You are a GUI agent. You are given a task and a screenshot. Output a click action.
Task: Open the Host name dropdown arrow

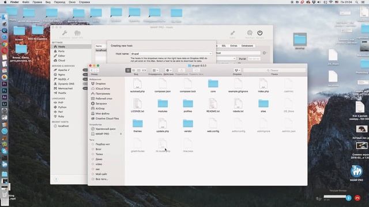(x=210, y=53)
